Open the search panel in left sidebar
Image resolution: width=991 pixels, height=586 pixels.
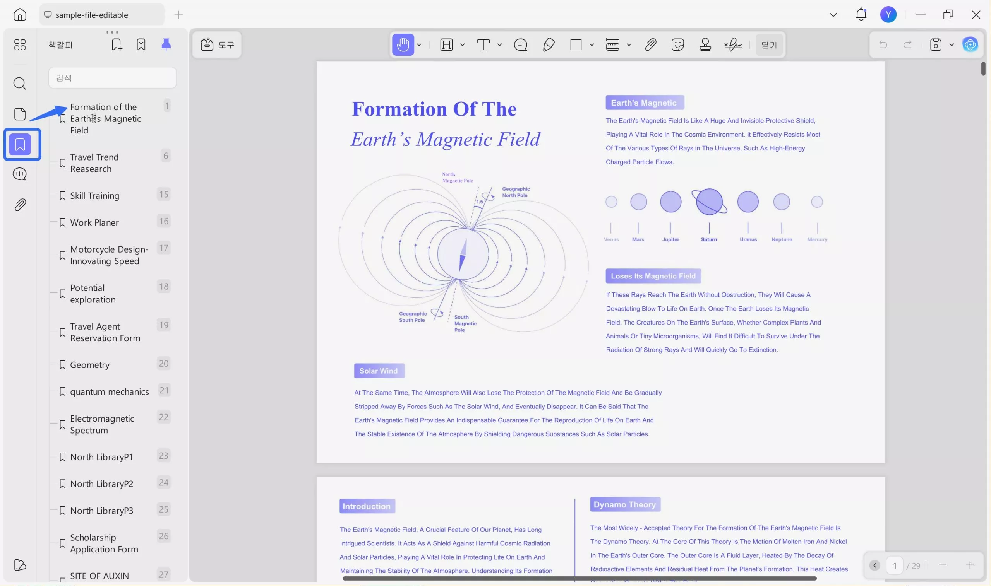click(x=20, y=83)
